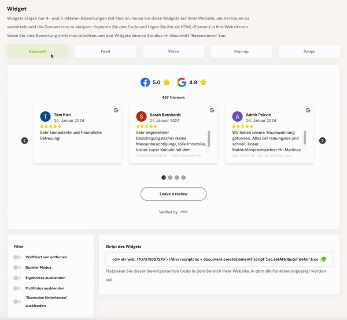Click Admir Pokvic's profile avatar

237,116
